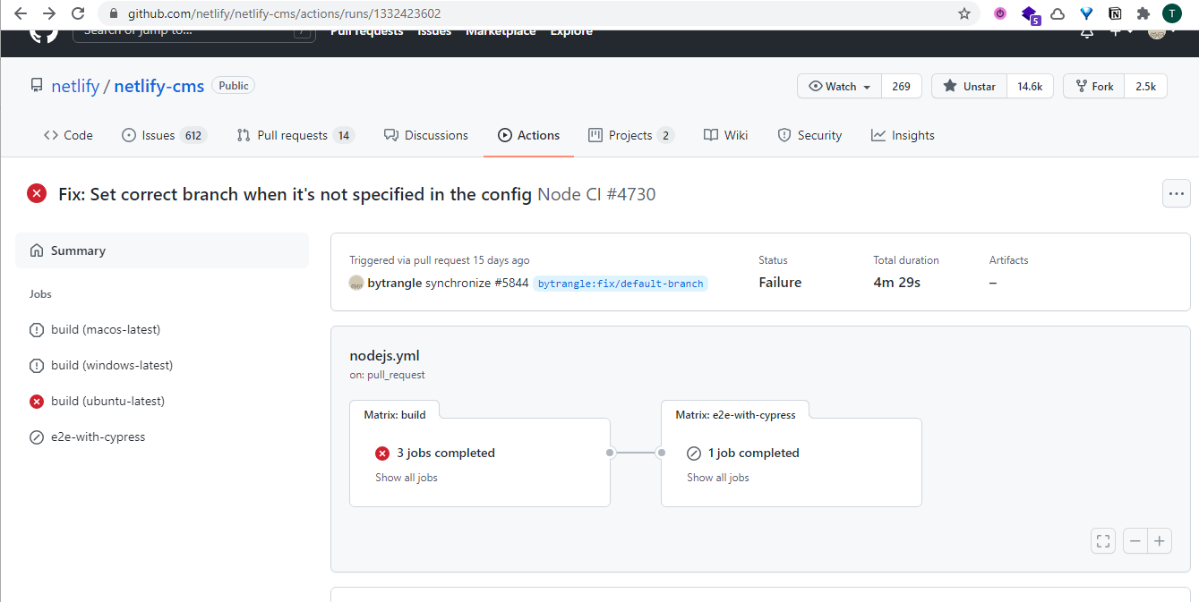Bookmark this page with the star icon

click(963, 13)
